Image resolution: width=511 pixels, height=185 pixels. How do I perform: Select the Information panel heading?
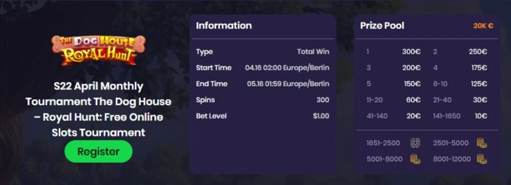(224, 26)
